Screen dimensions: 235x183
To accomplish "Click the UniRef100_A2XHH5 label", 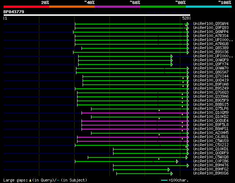I will pyautogui.click(x=211, y=133).
